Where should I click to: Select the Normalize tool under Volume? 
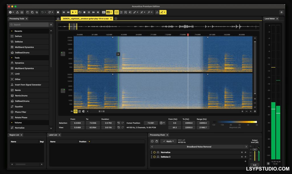29,128
